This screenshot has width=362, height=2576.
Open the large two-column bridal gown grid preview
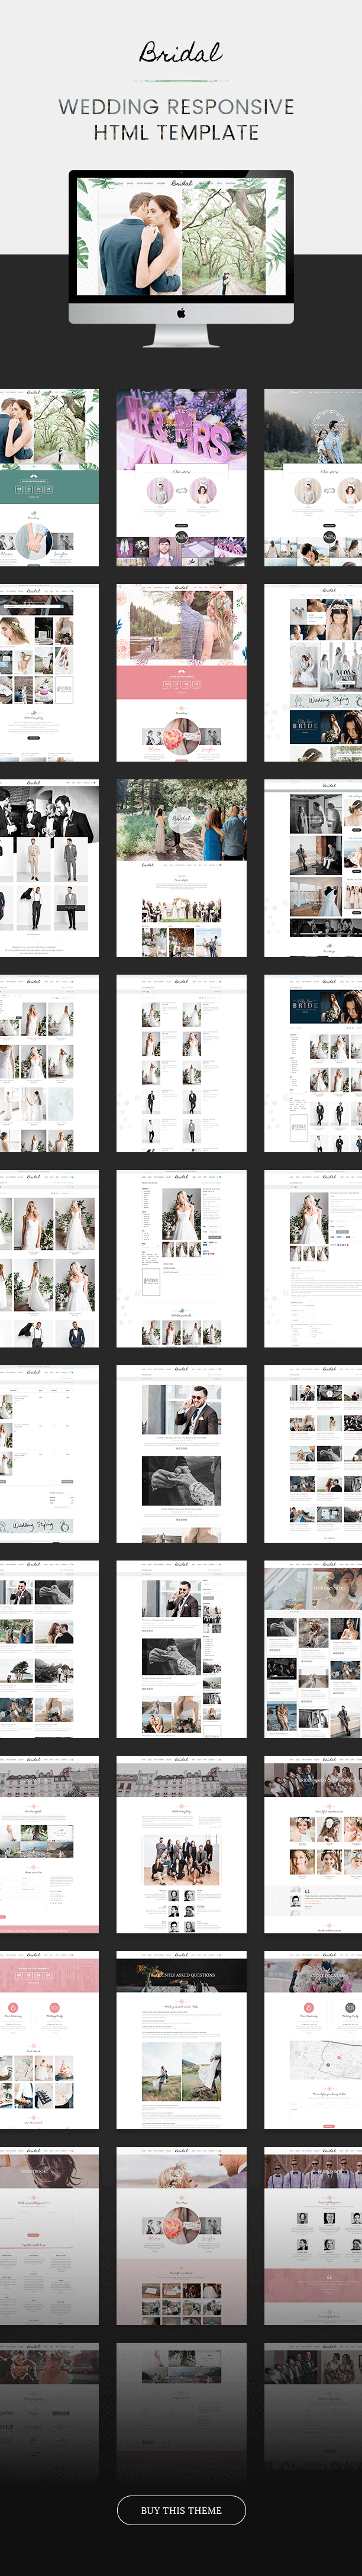point(49,1259)
